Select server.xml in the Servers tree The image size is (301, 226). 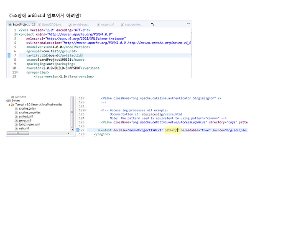(x=25, y=121)
